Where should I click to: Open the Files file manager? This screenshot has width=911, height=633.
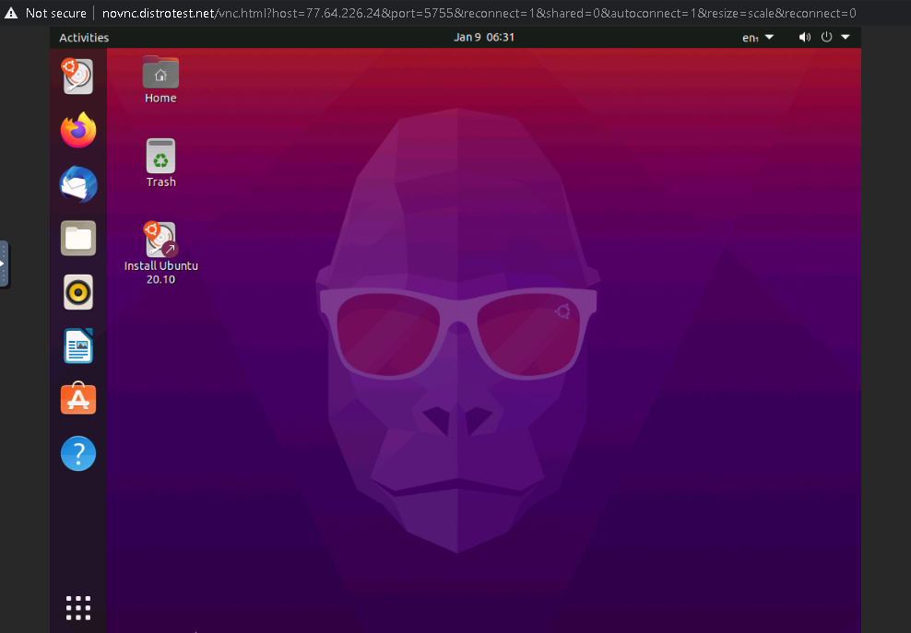78,238
